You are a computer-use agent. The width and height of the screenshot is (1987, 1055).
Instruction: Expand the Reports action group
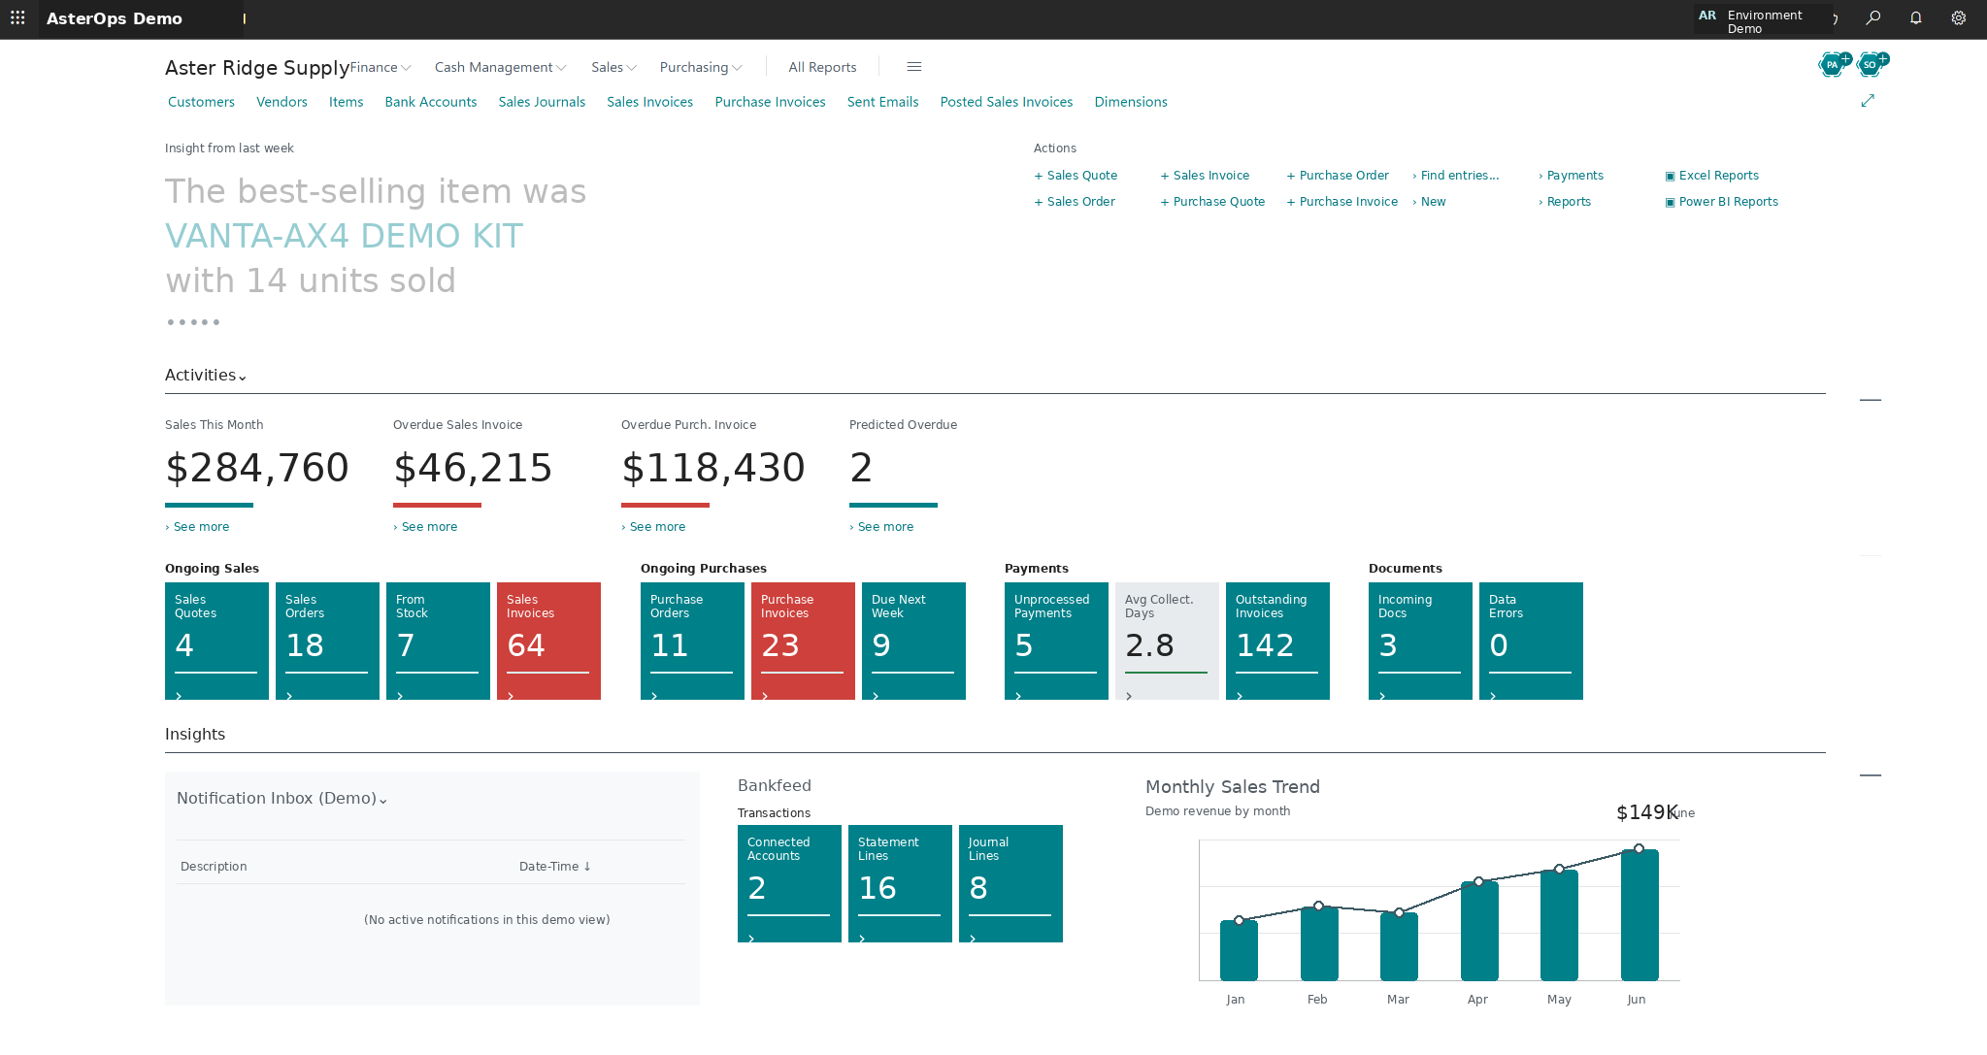tap(1565, 202)
